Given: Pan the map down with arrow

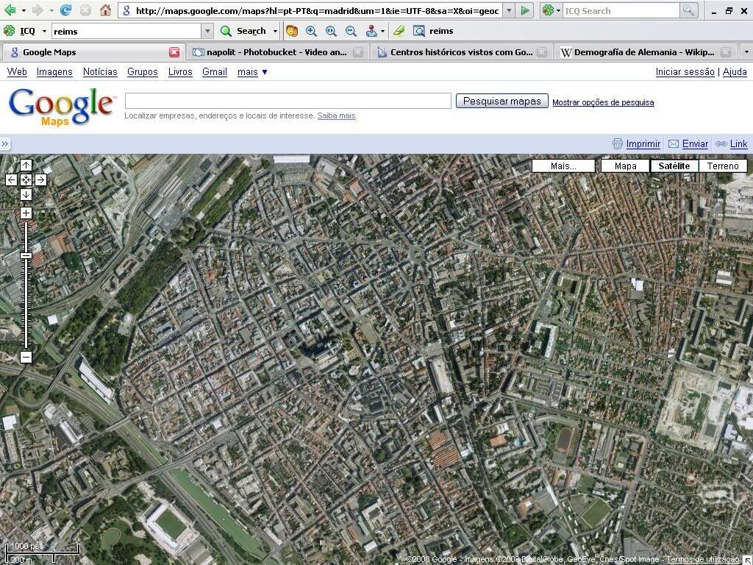Looking at the screenshot, I should click(x=26, y=194).
